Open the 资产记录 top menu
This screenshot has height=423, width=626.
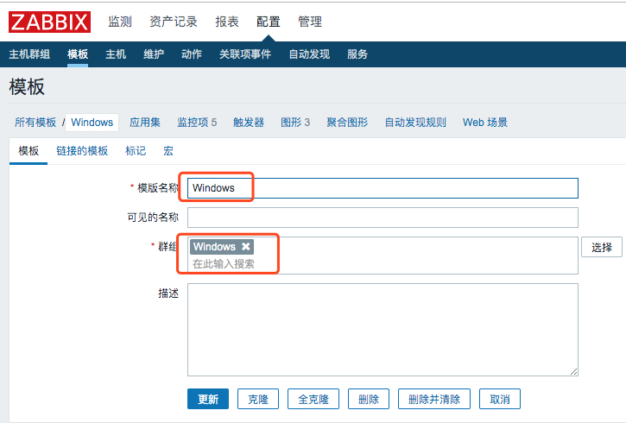point(174,22)
